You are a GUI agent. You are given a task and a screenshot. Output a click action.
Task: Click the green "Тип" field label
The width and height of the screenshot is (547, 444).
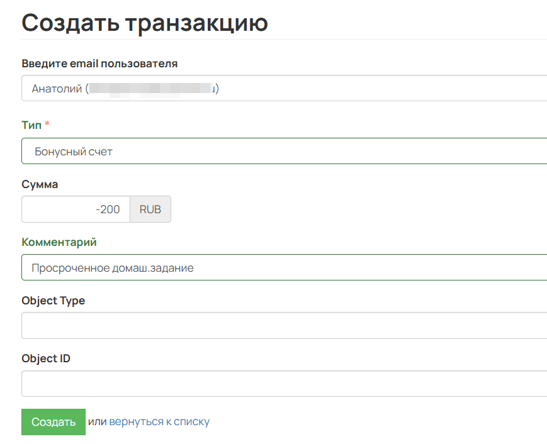[30, 125]
